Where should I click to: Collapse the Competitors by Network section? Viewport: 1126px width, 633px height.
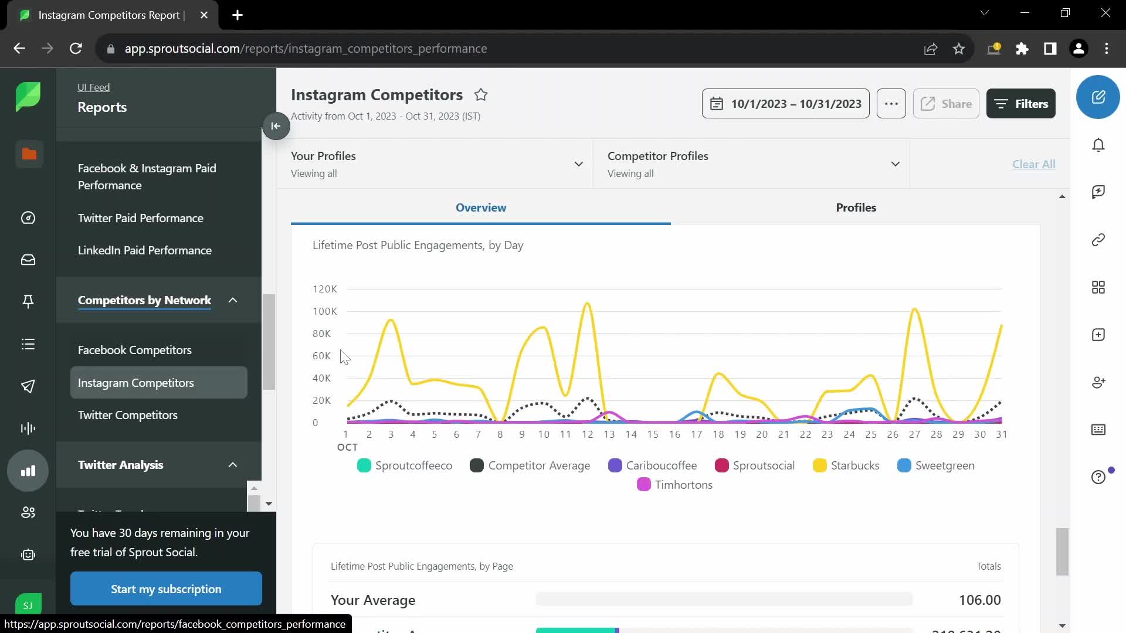point(233,300)
